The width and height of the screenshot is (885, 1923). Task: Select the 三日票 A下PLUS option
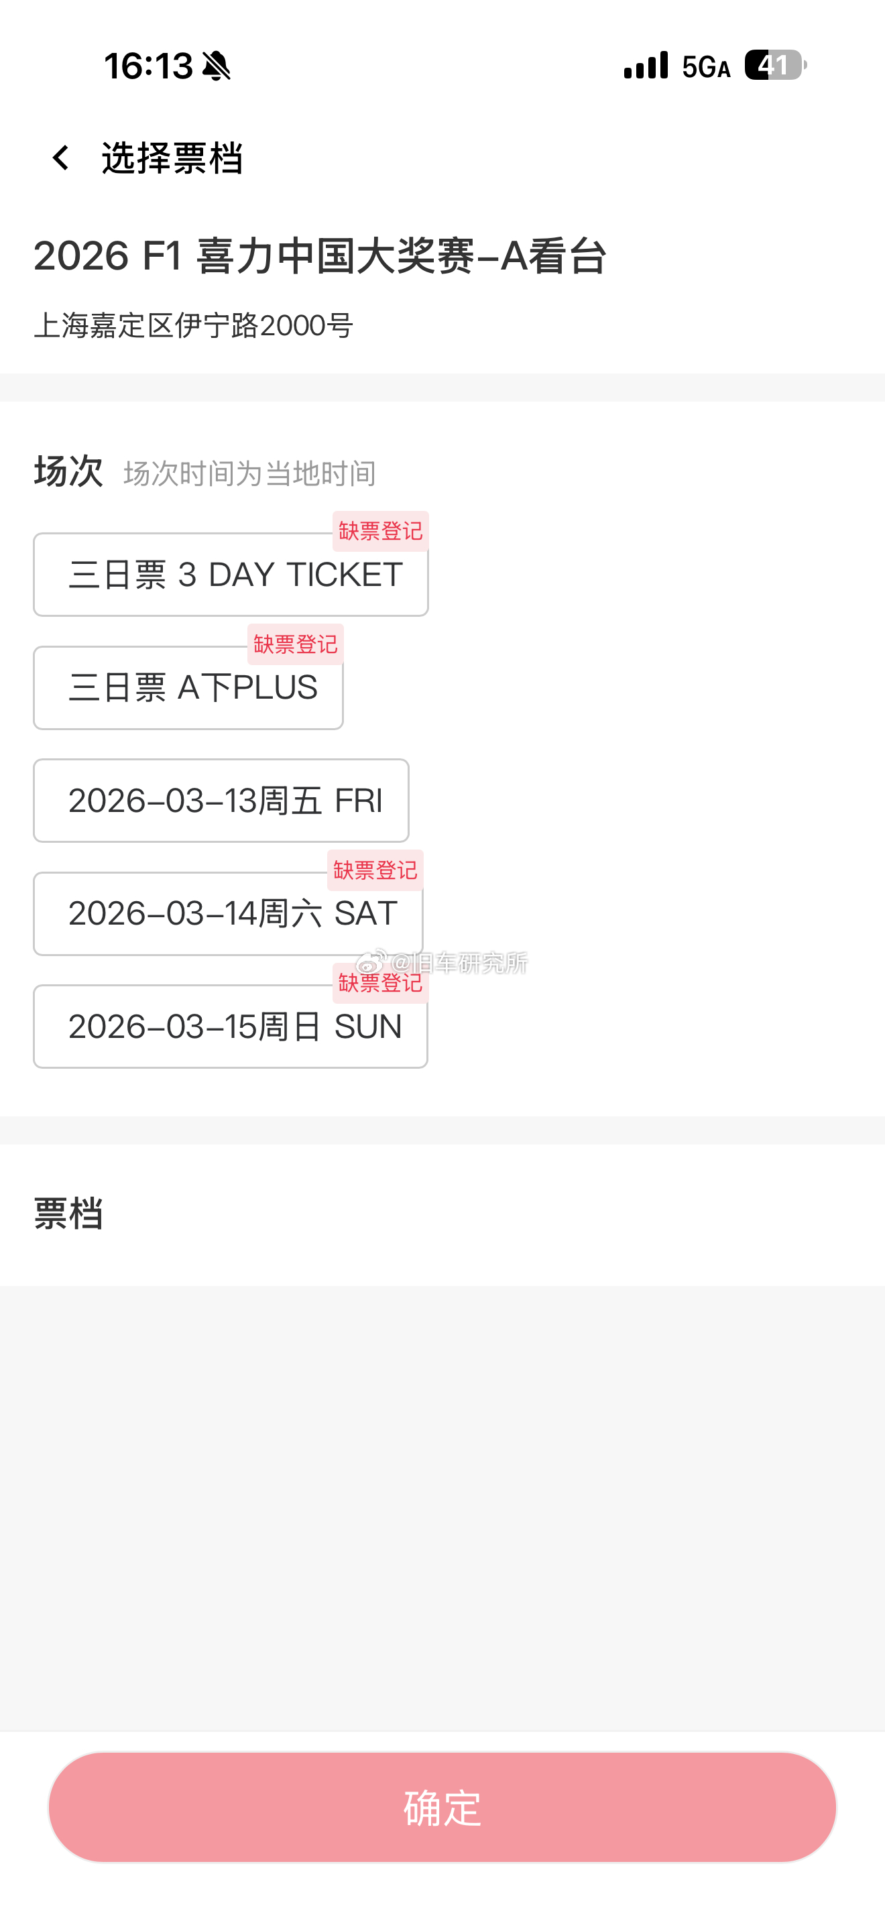coord(188,687)
